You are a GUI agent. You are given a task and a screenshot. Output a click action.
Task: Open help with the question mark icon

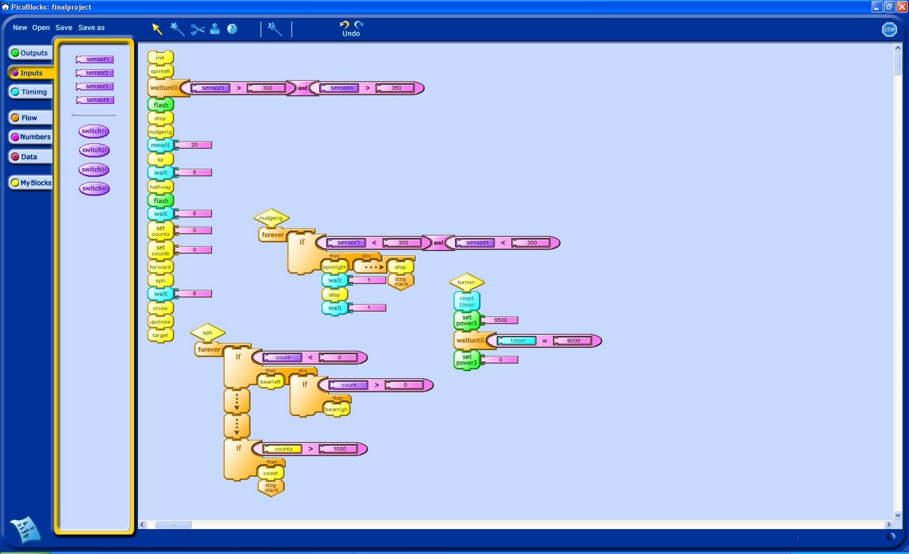point(232,29)
